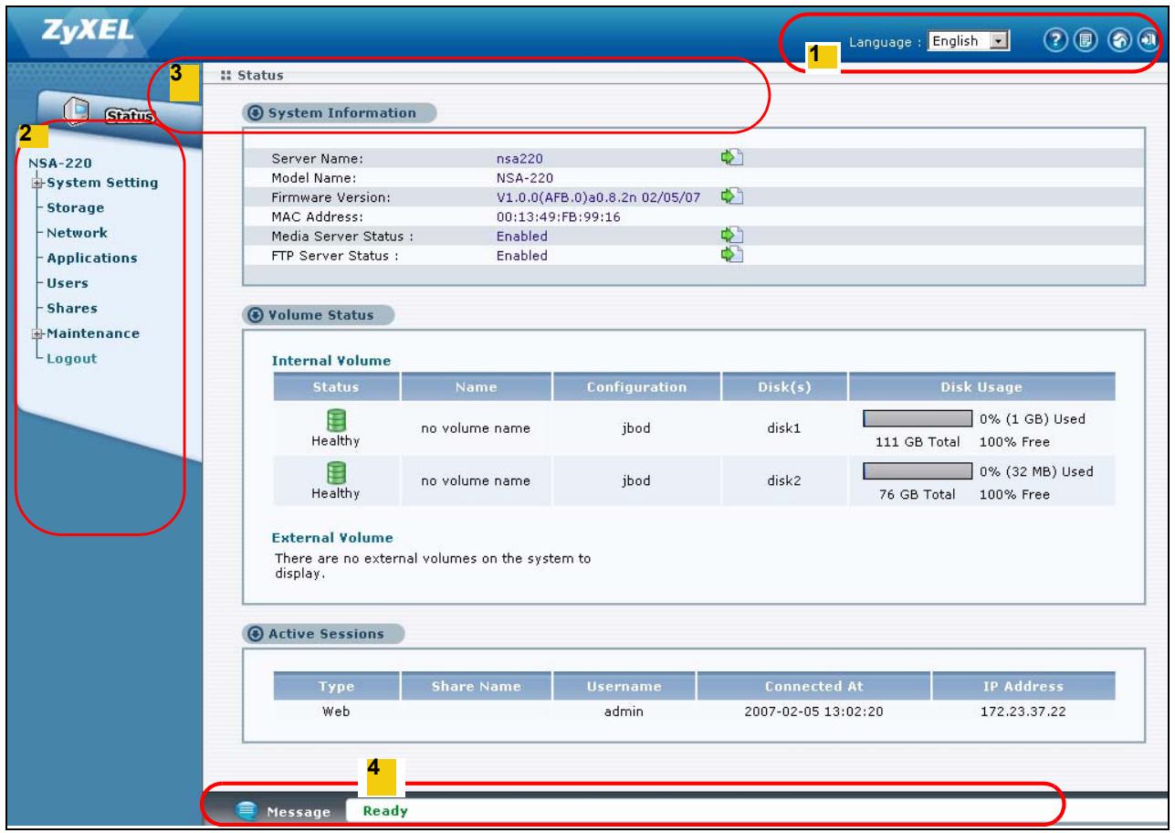Click the Message bubble icon in status bar
The height and width of the screenshot is (833, 1175).
tap(247, 809)
